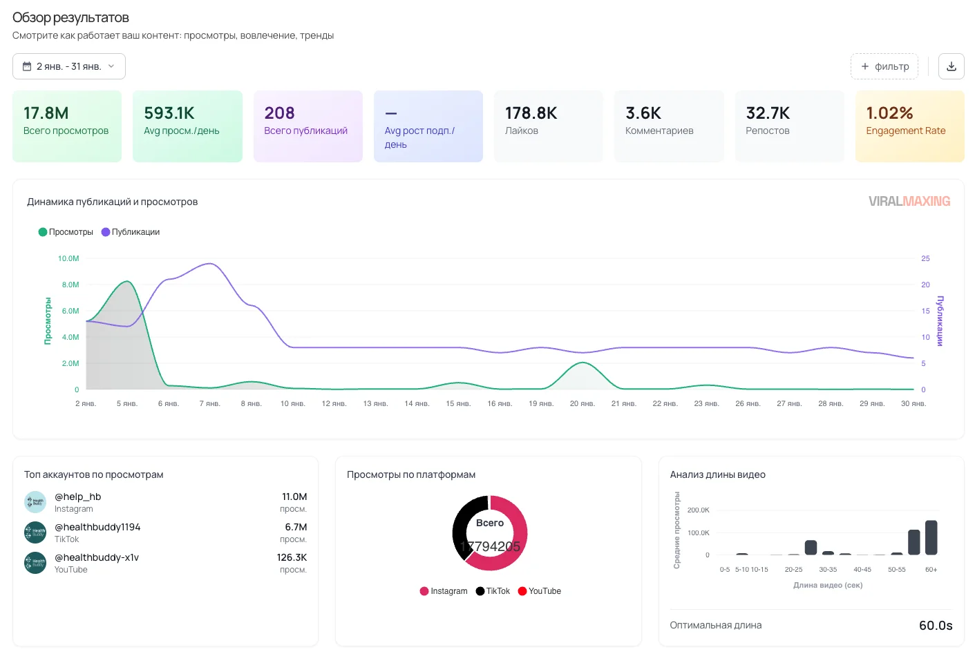
Task: Click the @healthbuddy1194 TikTok account avatar
Action: coord(35,532)
